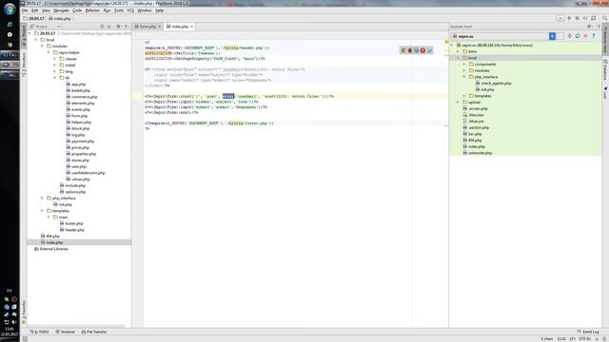Open the Edit menu
This screenshot has height=342, width=609.
(35, 10)
